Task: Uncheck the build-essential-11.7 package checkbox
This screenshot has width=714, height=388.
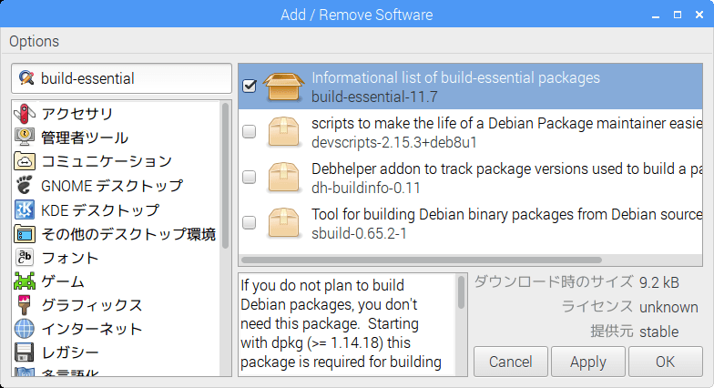Action: 250,86
